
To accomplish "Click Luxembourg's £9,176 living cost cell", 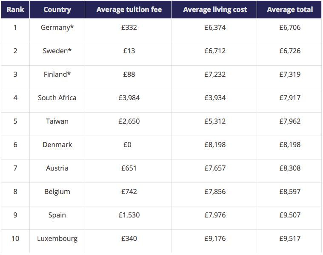I will pyautogui.click(x=215, y=238).
